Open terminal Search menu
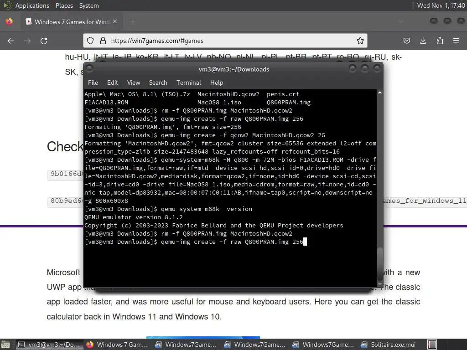Screen dimensions: 467x350 coord(158,83)
